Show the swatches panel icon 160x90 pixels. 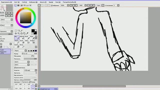click(27, 5)
